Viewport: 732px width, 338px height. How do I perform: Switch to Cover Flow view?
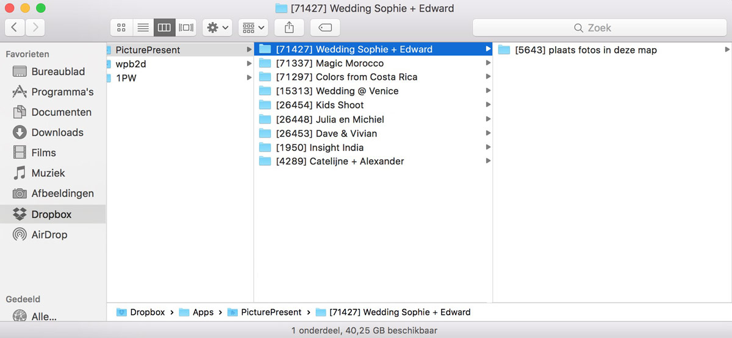click(185, 27)
